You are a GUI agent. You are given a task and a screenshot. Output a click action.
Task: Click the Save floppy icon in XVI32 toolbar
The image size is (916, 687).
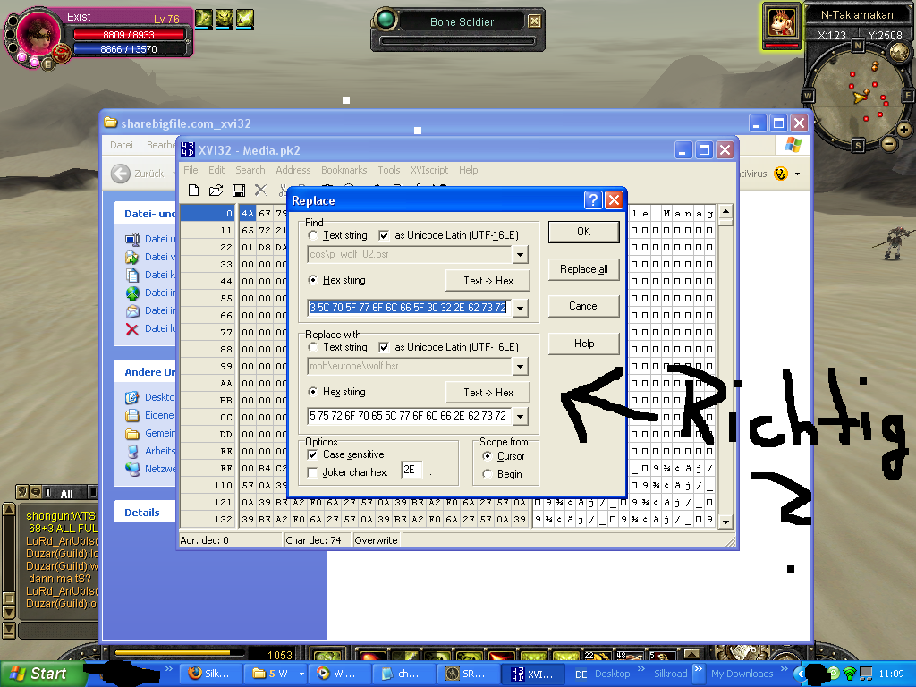tap(238, 191)
